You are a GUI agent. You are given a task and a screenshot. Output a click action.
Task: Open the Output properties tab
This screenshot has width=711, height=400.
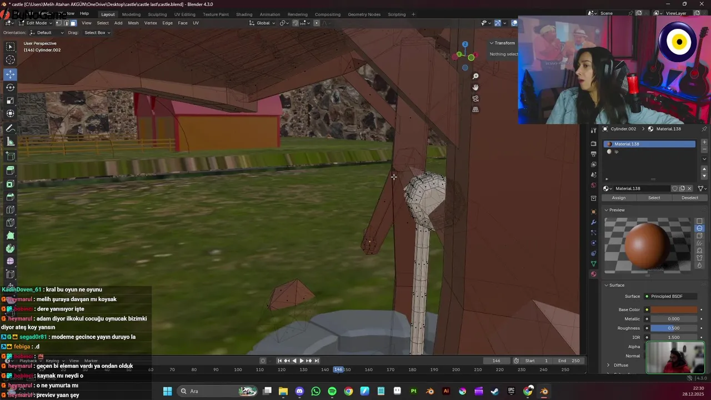point(593,154)
